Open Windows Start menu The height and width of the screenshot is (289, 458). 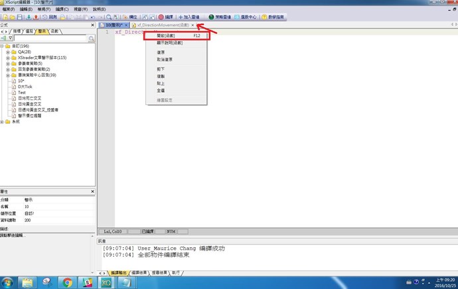click(7, 282)
